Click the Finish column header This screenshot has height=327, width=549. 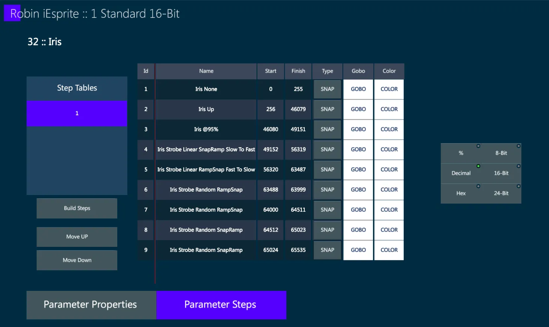[x=298, y=71]
